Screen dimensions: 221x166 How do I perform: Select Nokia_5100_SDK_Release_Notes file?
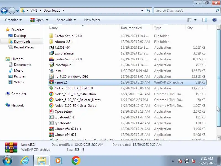pos(78,100)
